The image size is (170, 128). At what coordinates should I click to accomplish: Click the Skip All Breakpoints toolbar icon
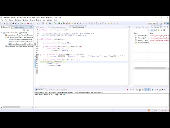[19, 23]
